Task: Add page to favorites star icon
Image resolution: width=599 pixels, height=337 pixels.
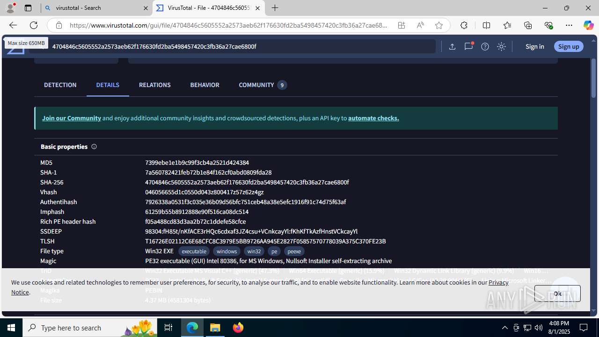Action: (439, 25)
